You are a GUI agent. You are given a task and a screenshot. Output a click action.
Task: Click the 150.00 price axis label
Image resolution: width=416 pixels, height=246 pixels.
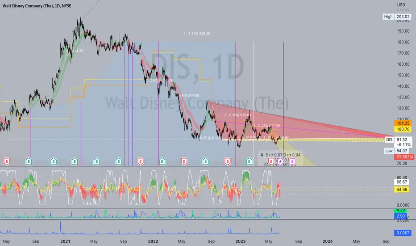pyautogui.click(x=403, y=75)
